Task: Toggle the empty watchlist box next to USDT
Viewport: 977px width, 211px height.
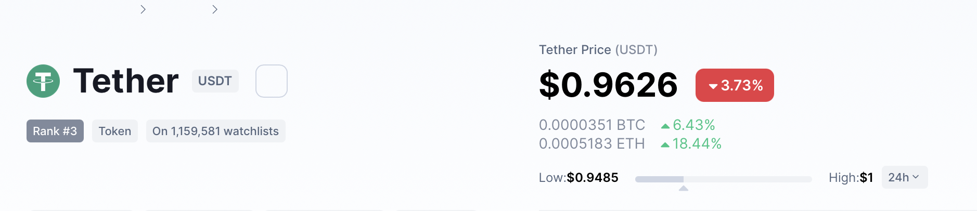Action: 272,81
